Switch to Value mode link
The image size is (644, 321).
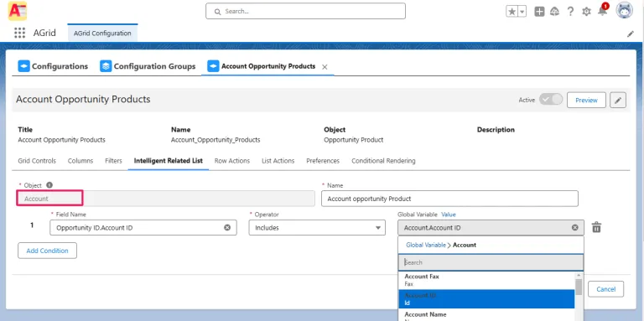[449, 215]
